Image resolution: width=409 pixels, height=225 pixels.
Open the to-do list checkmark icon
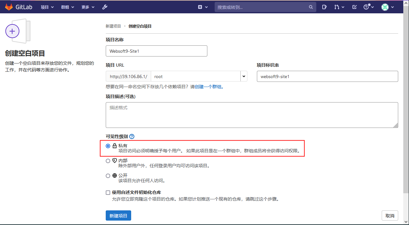355,7
